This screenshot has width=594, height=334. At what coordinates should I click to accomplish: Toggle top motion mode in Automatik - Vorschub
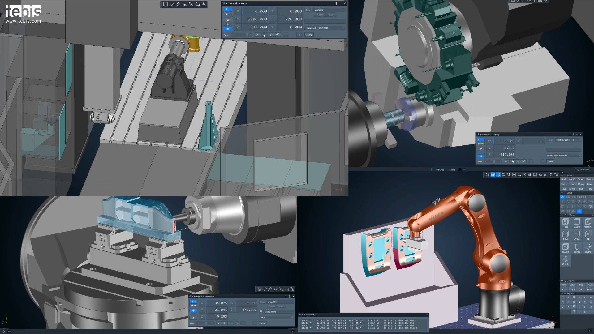pyautogui.click(x=193, y=302)
